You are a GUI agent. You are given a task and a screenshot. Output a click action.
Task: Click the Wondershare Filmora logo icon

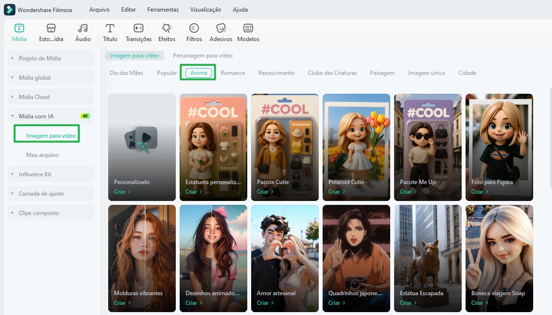coord(10,10)
